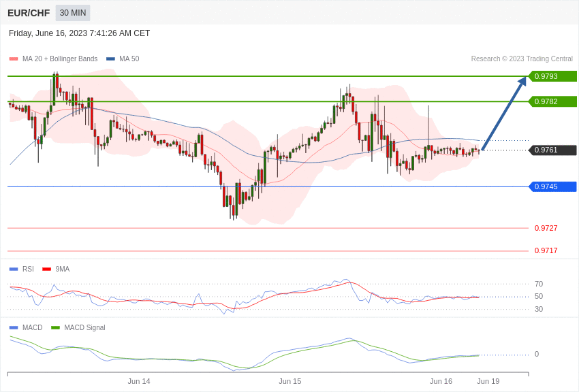Image resolution: width=579 pixels, height=392 pixels.
Task: Click the red 9MA legend swatch
Action: pos(46,269)
